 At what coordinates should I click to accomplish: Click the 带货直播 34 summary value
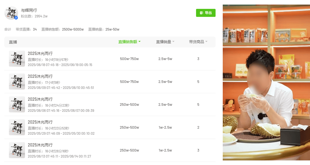point(26,29)
